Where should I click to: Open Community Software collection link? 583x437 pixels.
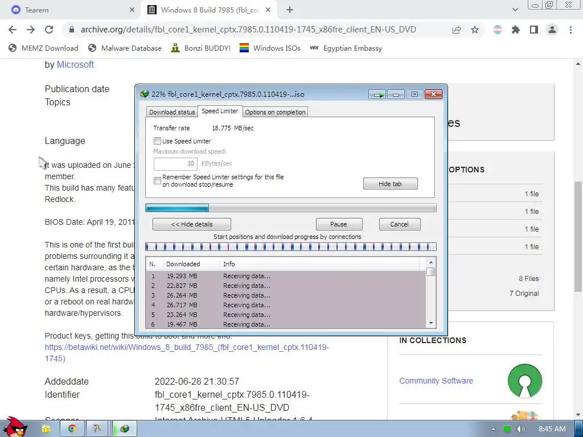click(x=436, y=381)
